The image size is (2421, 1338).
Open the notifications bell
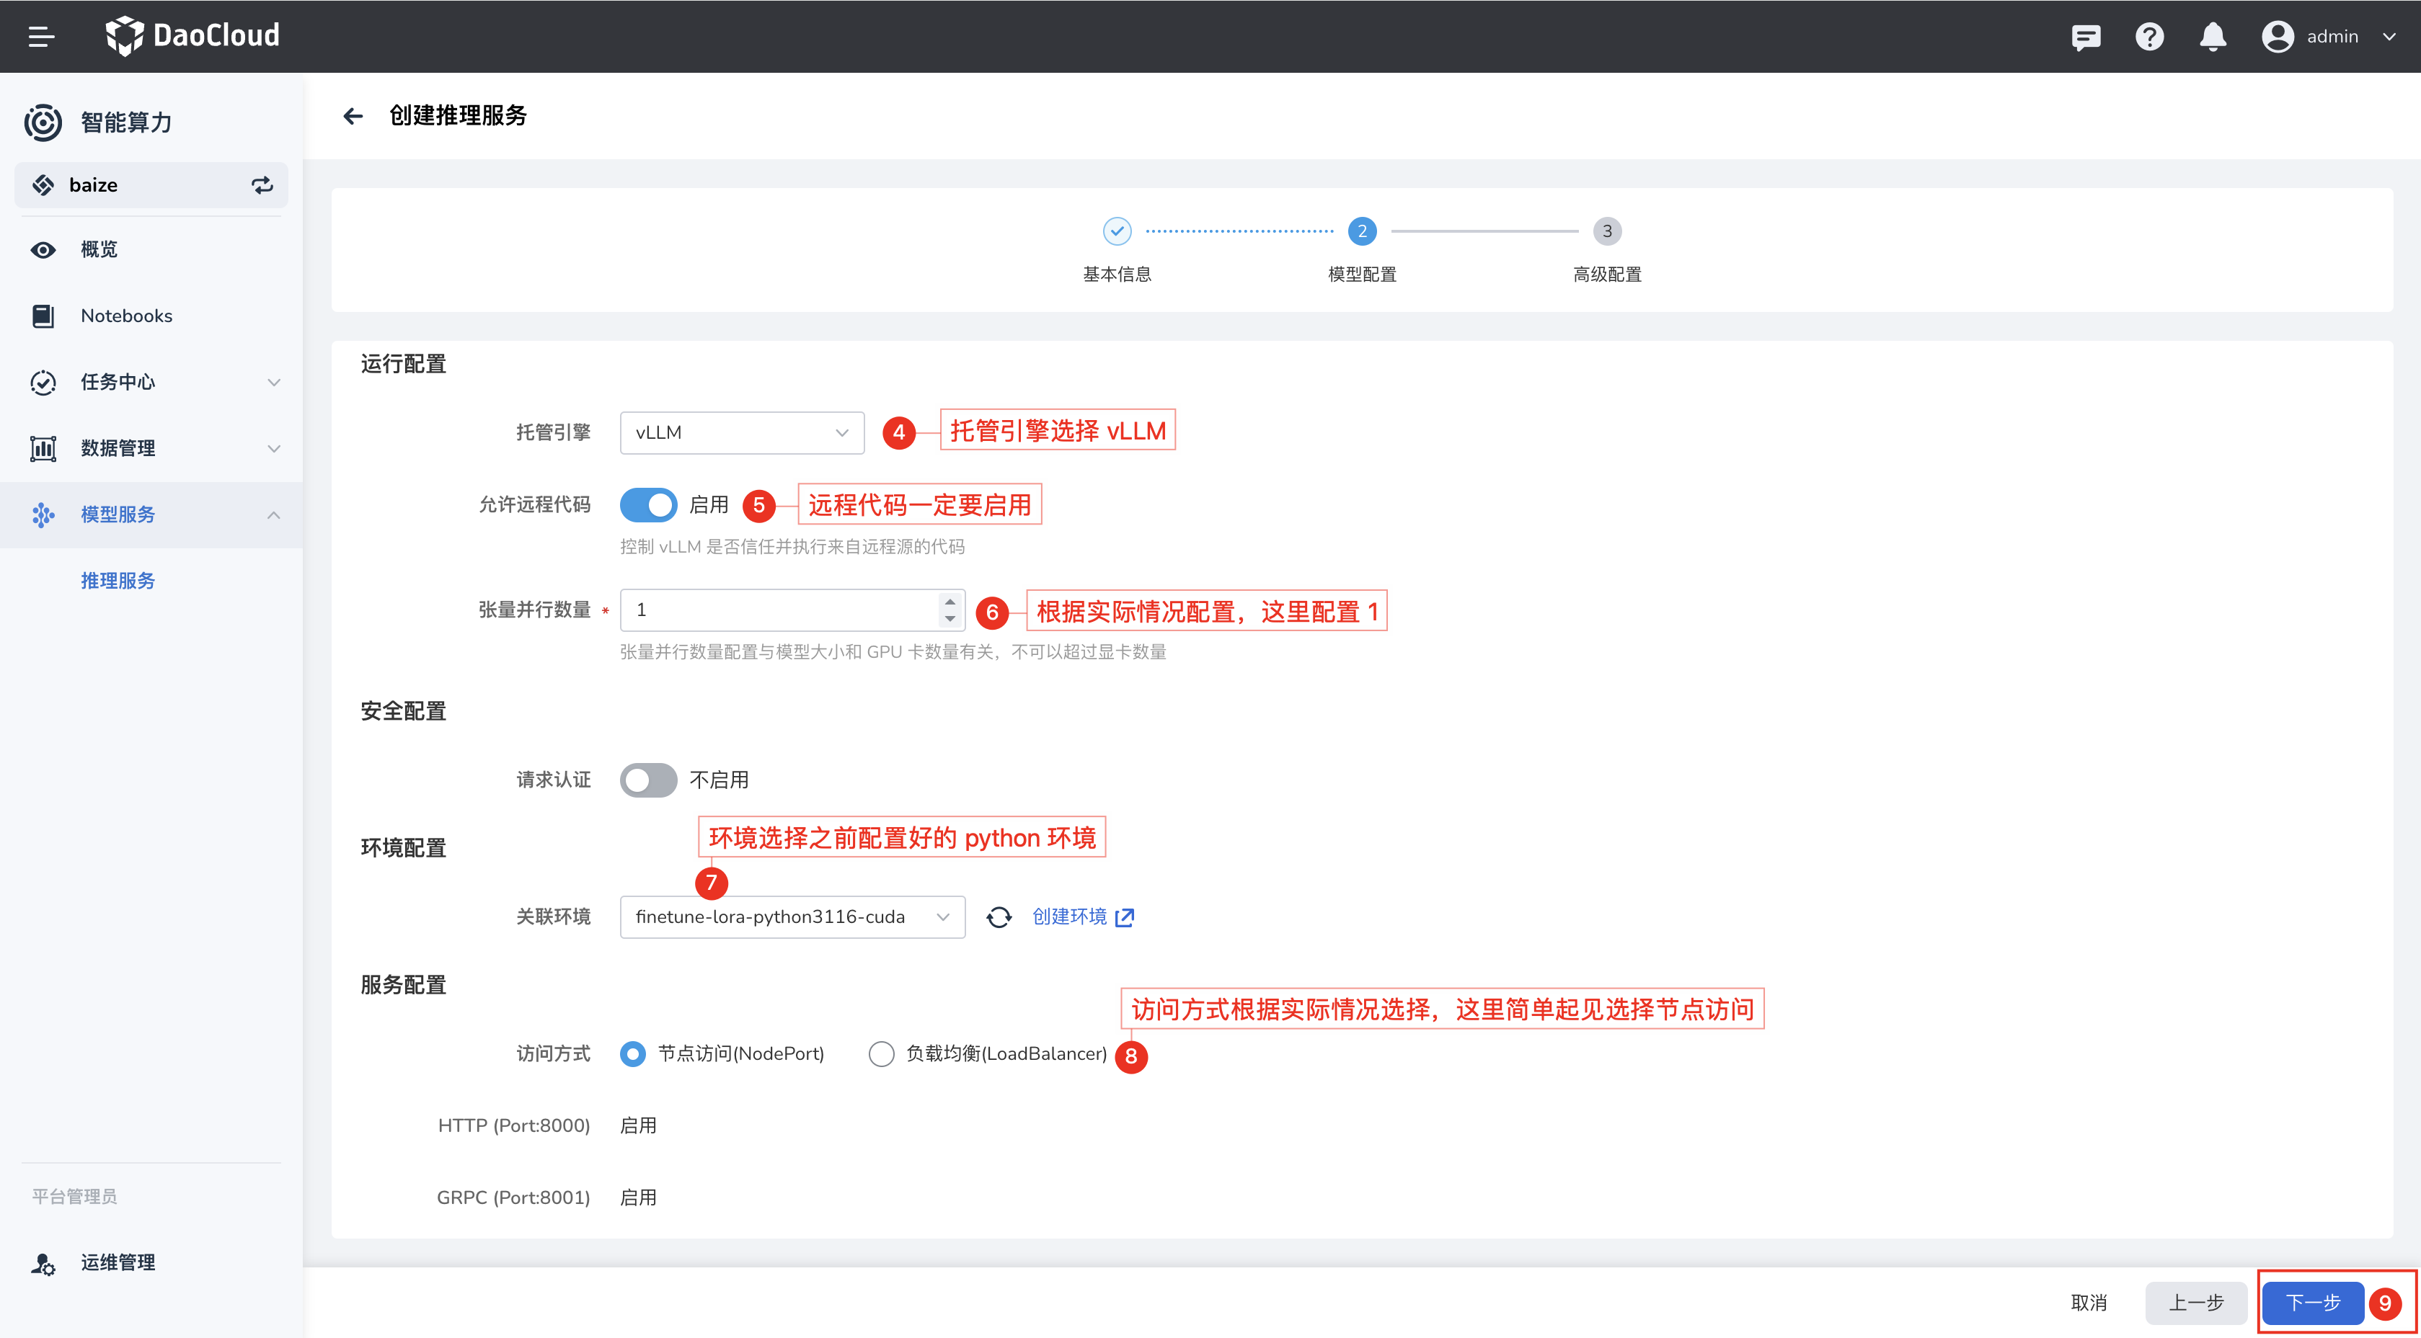(2213, 37)
